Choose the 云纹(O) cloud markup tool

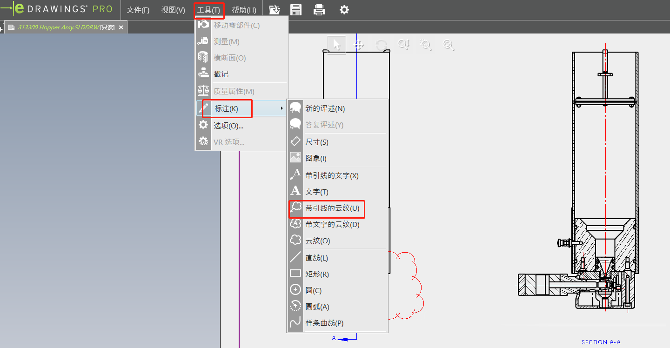click(x=317, y=241)
